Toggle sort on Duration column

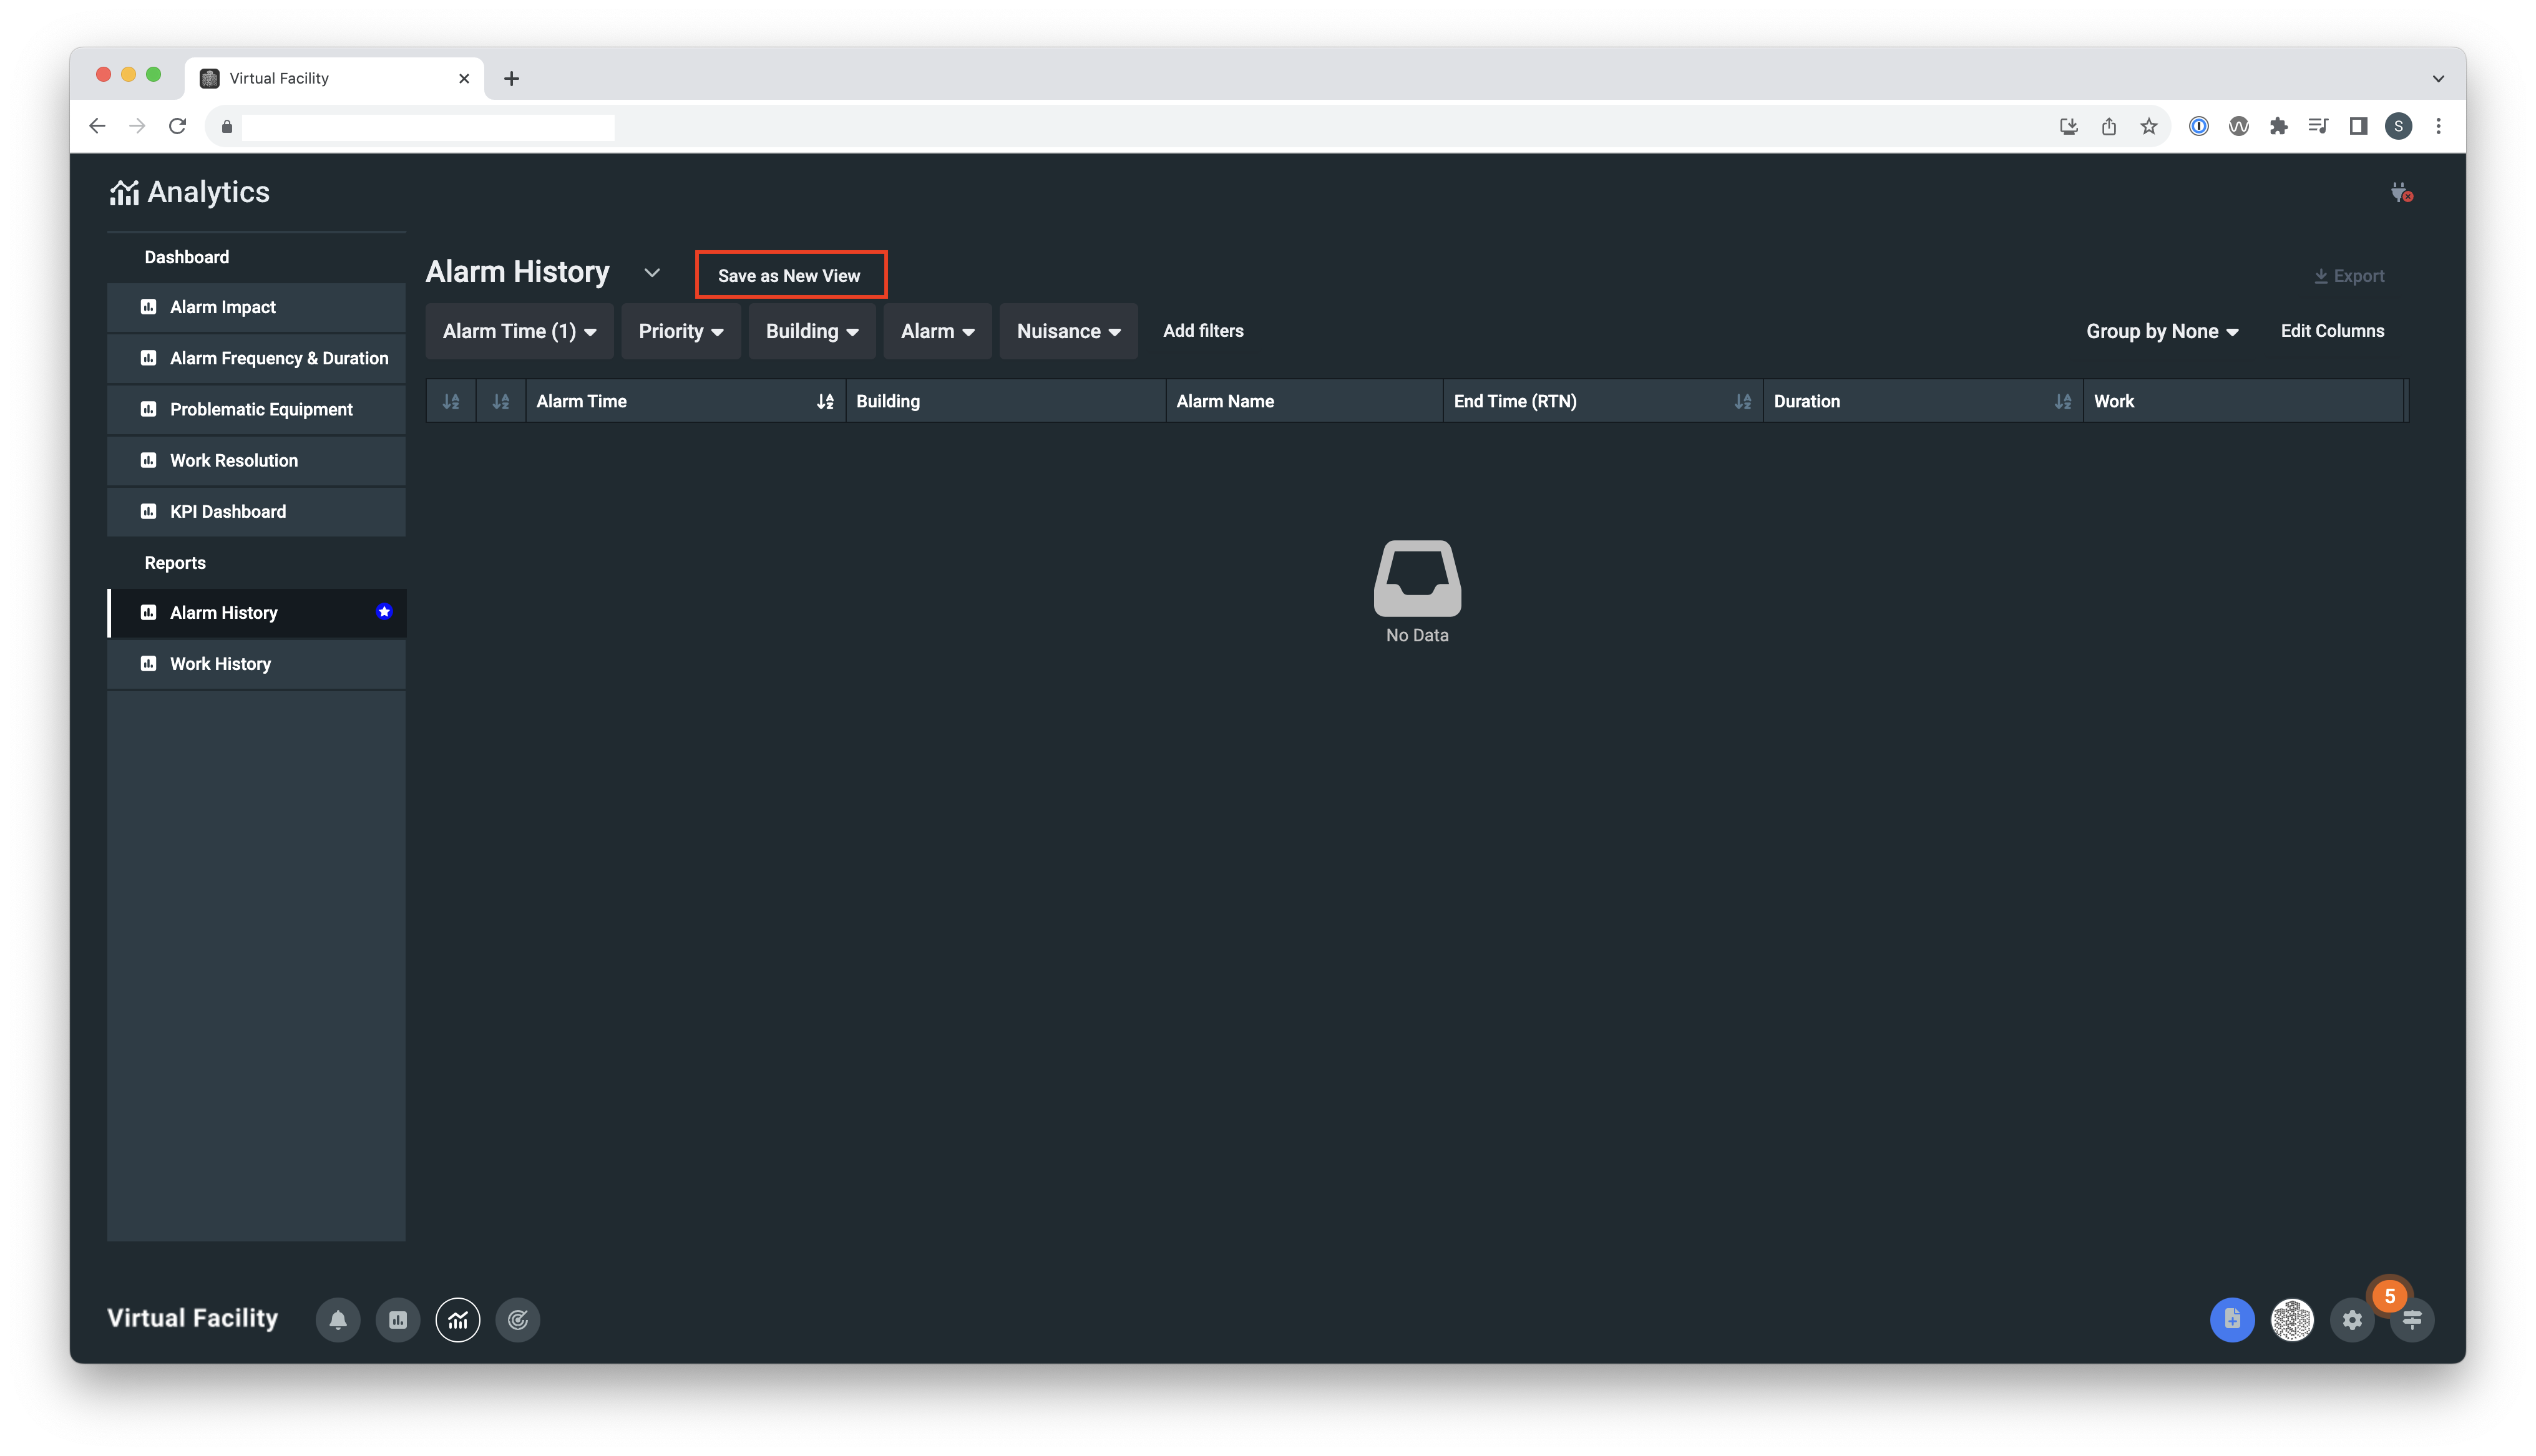point(2063,401)
